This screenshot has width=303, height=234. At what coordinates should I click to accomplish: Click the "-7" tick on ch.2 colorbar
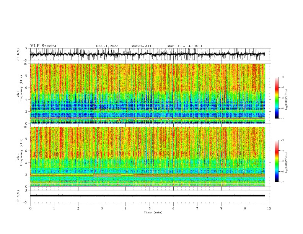282,182
